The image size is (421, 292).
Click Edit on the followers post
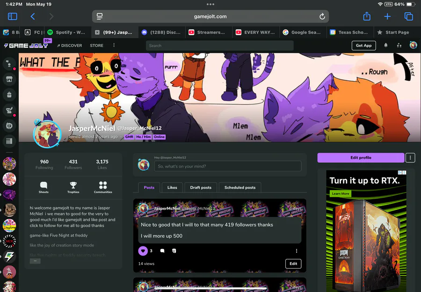tap(293, 264)
